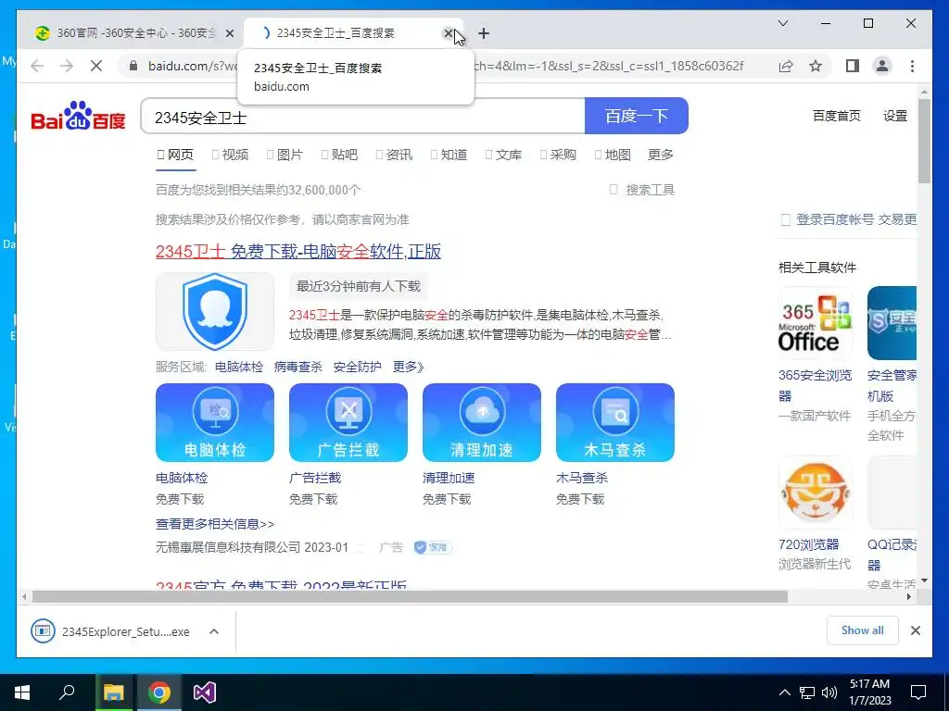Close the downloads bar
The image size is (949, 711).
pos(916,630)
